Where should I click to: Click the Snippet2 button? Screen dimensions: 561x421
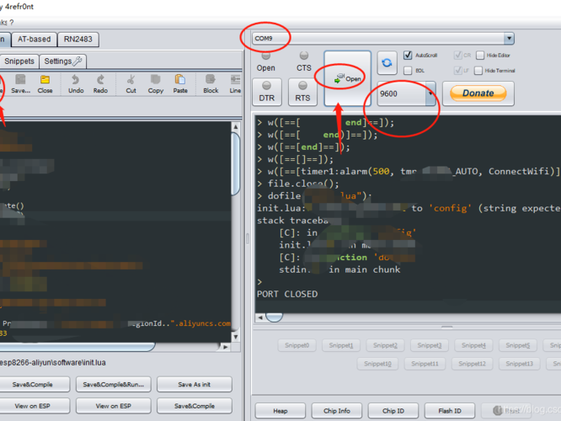[x=385, y=345]
